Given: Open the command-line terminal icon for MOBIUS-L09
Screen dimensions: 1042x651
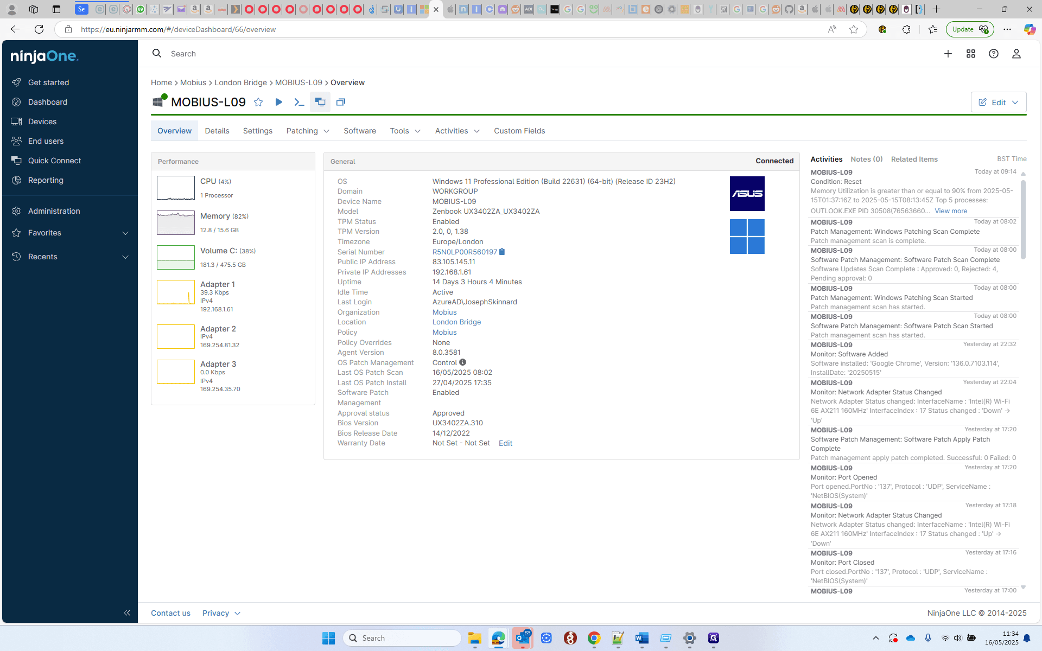Looking at the screenshot, I should (x=299, y=102).
